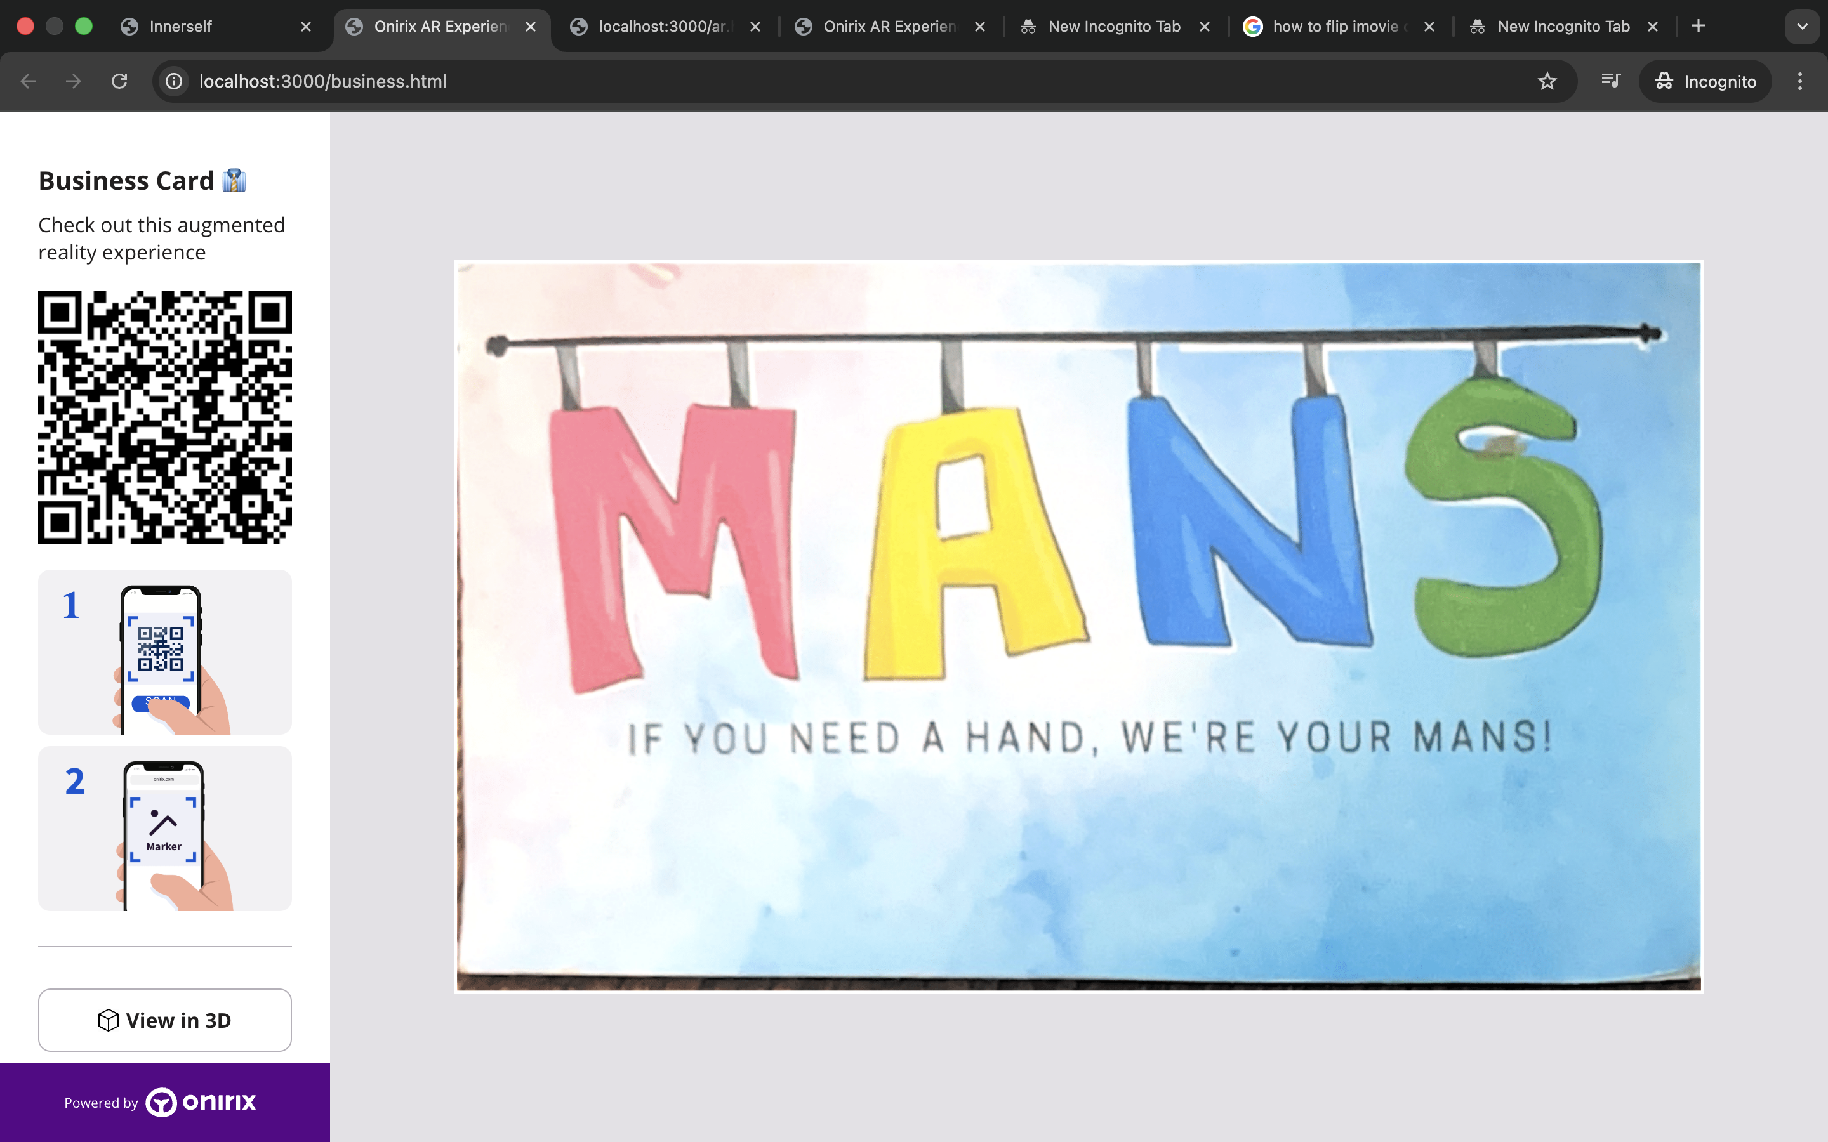Open the media controls icon
Image resolution: width=1828 pixels, height=1142 pixels.
(x=1610, y=81)
